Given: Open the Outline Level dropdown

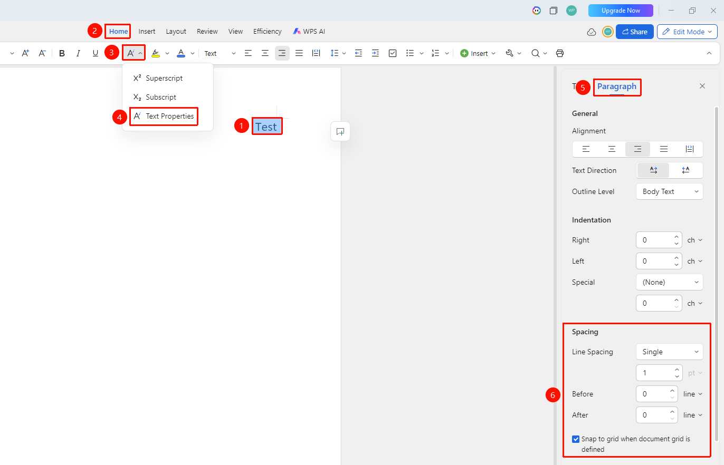Looking at the screenshot, I should (670, 191).
